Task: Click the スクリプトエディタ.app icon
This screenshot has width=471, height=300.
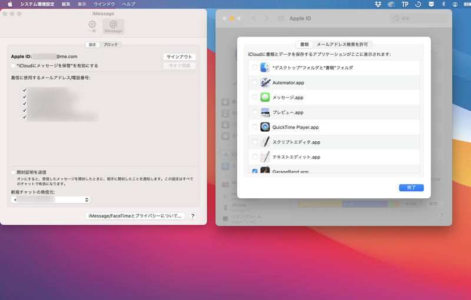Action: click(x=265, y=142)
